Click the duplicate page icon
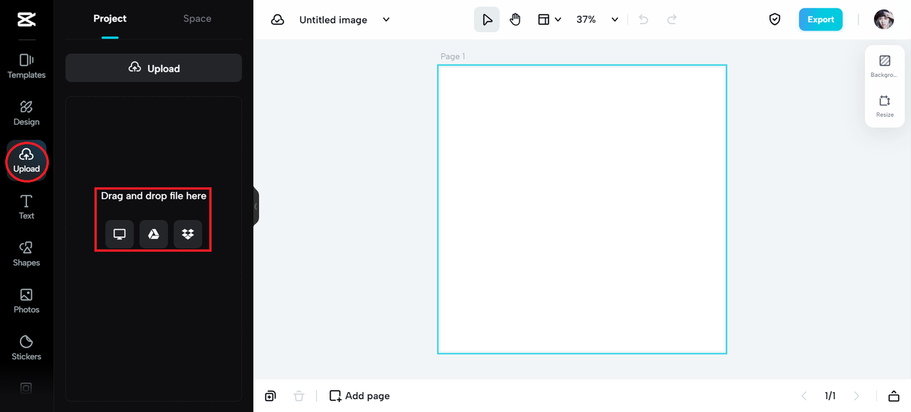Screen dimensions: 911x412 click(270, 396)
